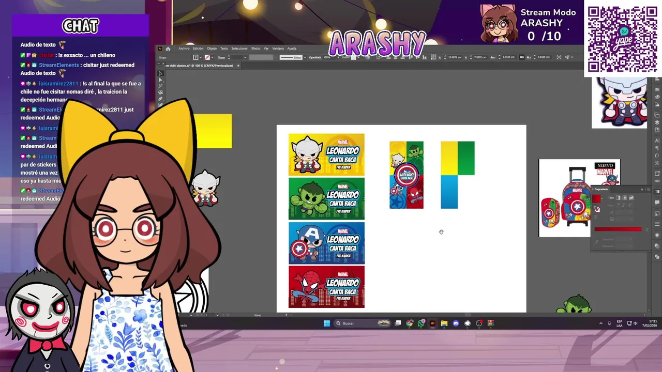Open WhatsApp from the taskbar
Screen dimensions: 662x372
click(421, 323)
